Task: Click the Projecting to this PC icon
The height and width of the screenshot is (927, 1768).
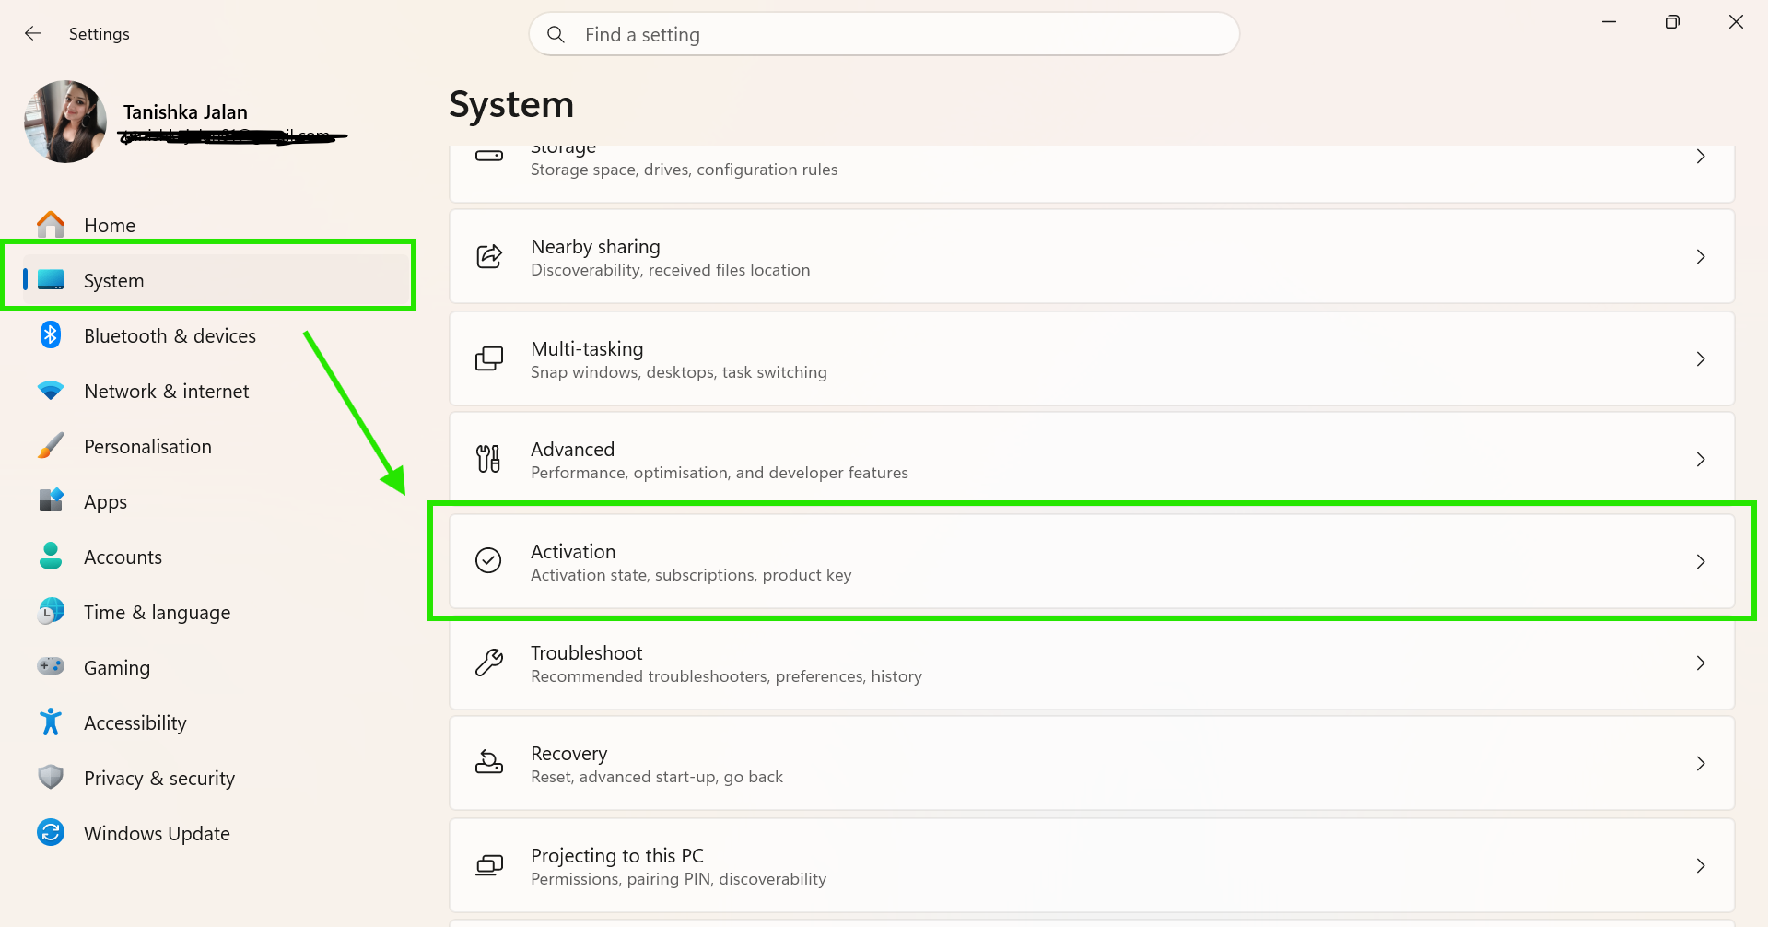Action: point(489,865)
